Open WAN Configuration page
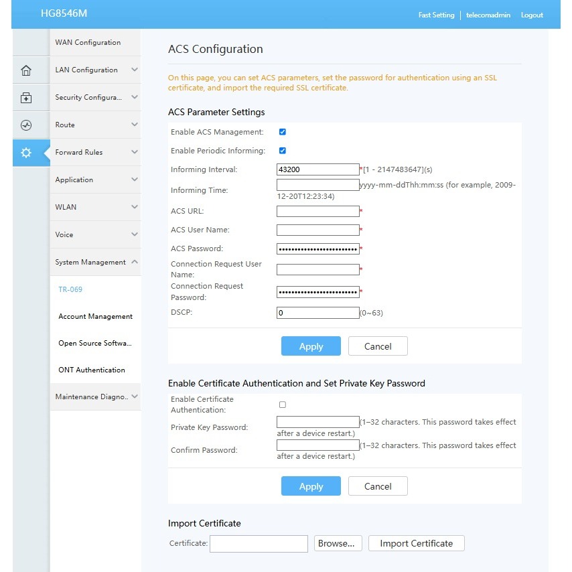Image resolution: width=572 pixels, height=572 pixels. pyautogui.click(x=88, y=43)
